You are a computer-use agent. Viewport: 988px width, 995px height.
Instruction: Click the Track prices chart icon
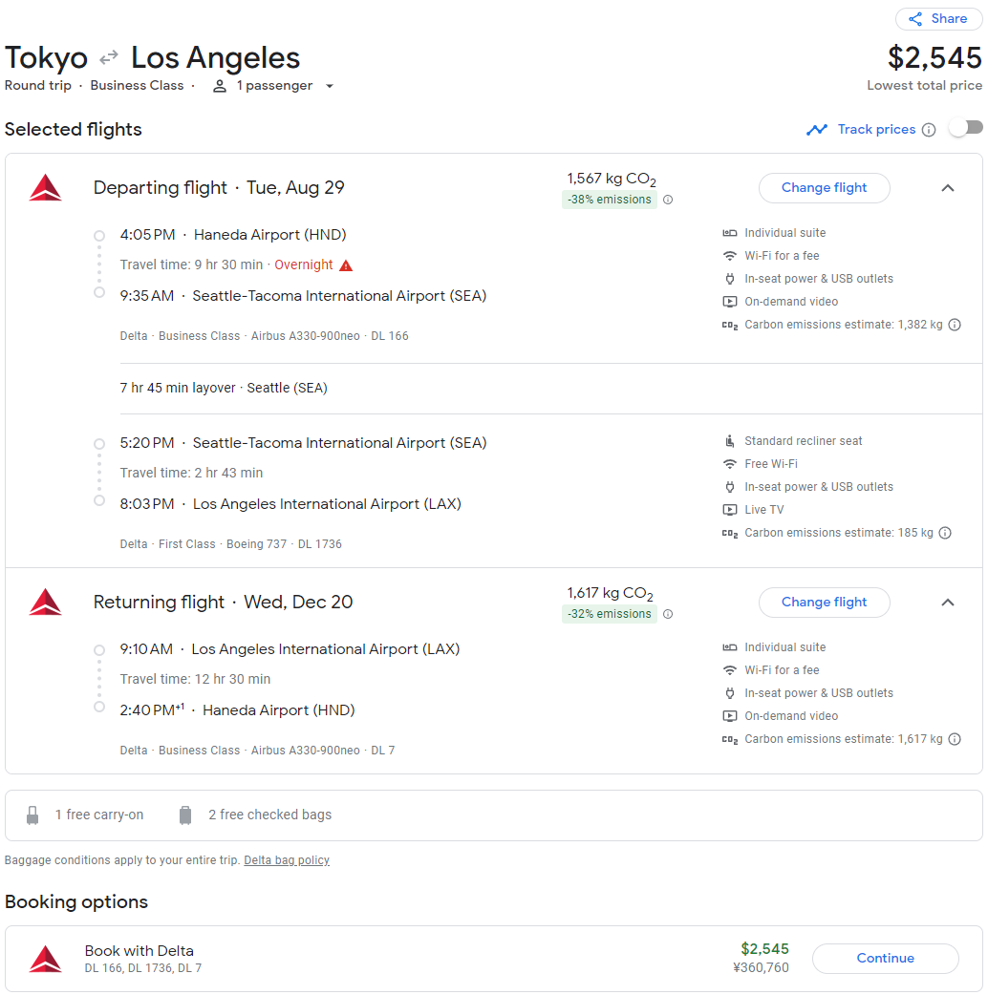click(817, 130)
